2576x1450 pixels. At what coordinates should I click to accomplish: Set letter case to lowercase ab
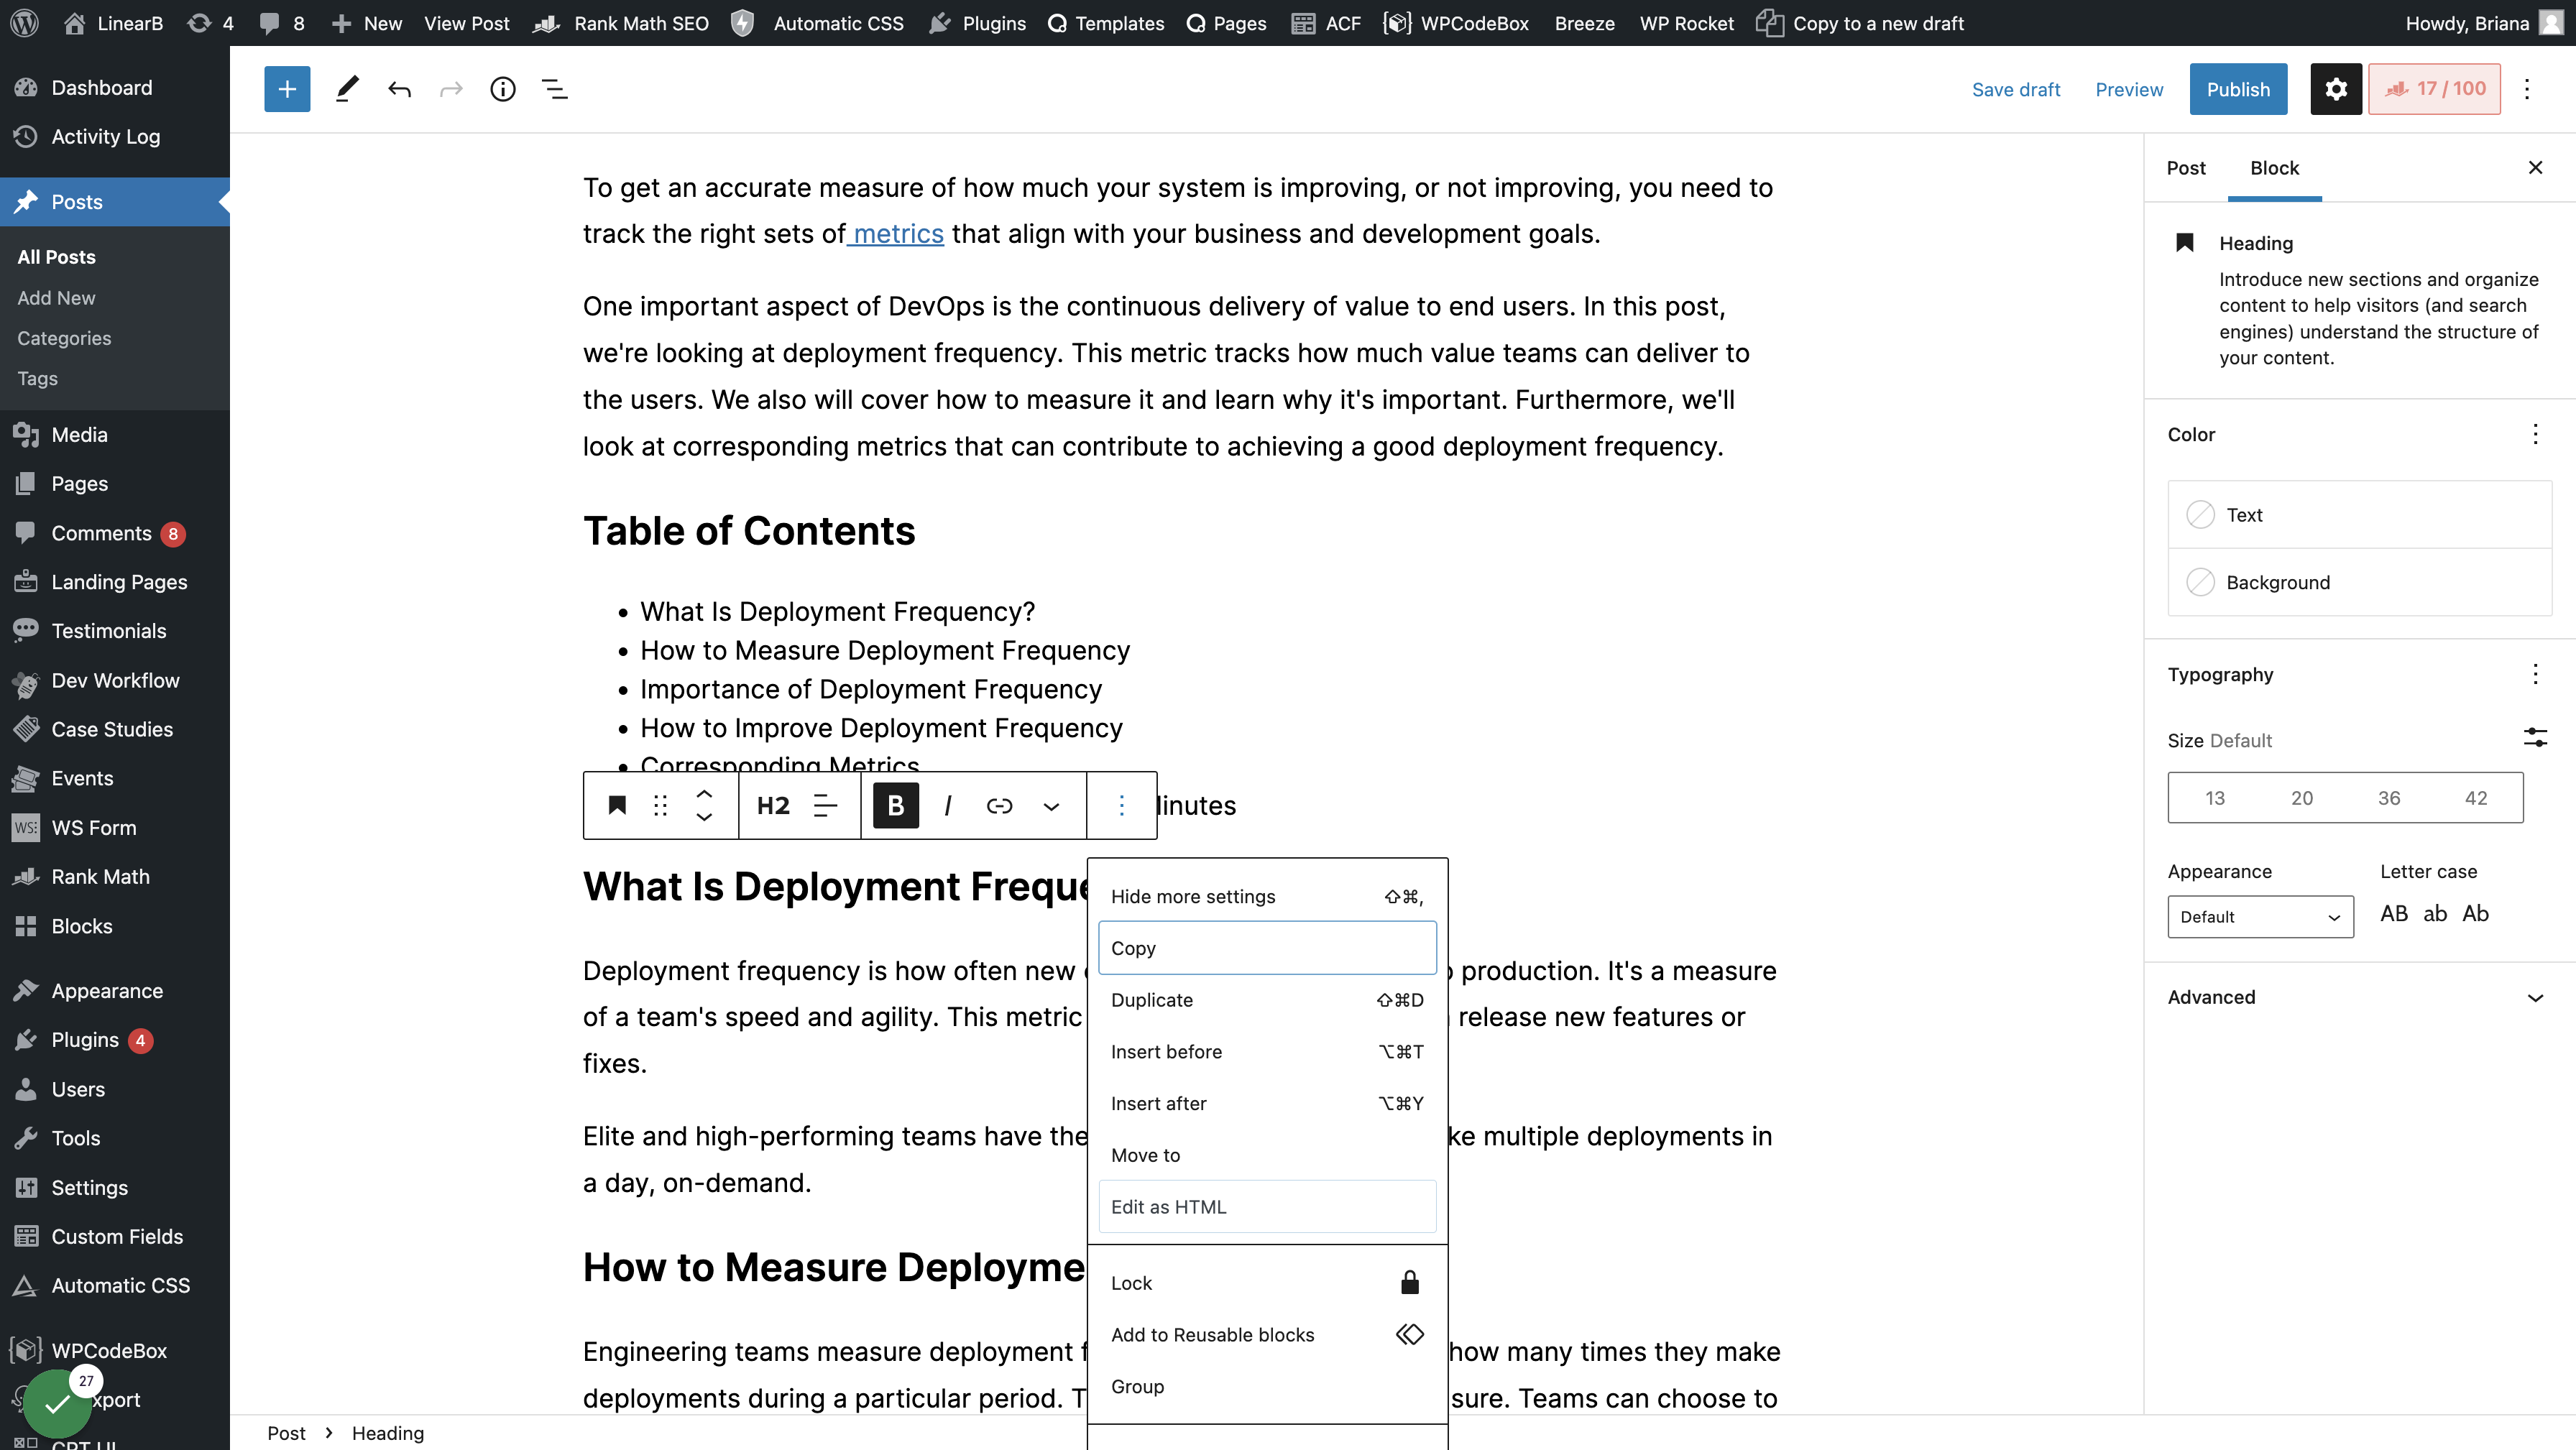2435,913
